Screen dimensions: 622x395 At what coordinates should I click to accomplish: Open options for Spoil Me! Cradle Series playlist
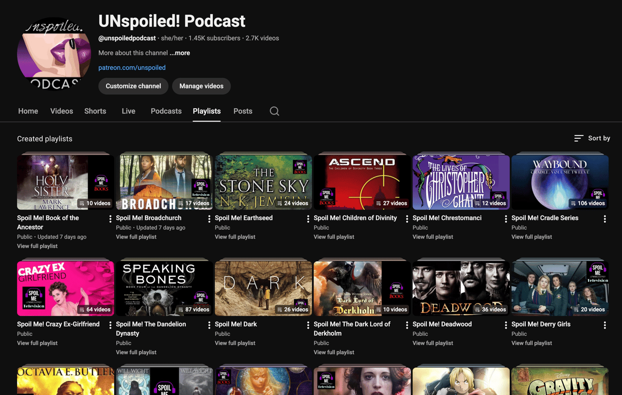[x=605, y=218]
